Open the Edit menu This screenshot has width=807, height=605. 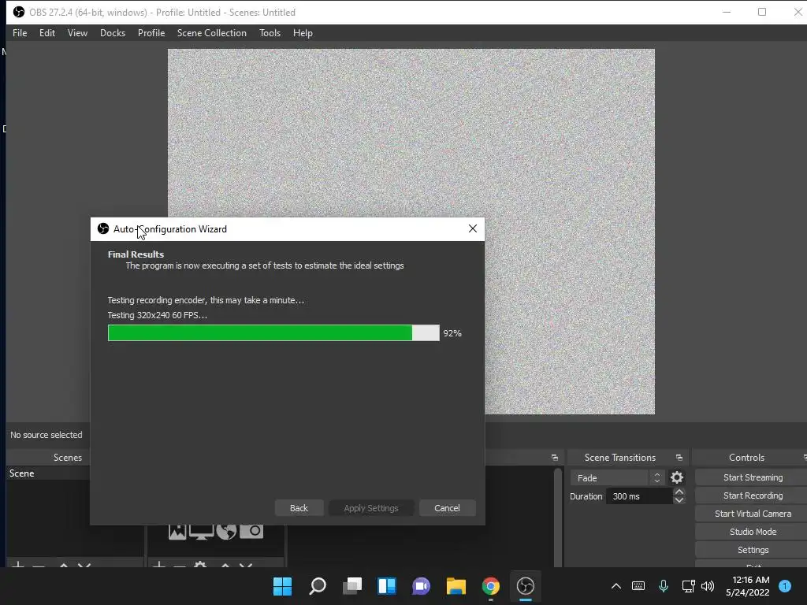(46, 33)
